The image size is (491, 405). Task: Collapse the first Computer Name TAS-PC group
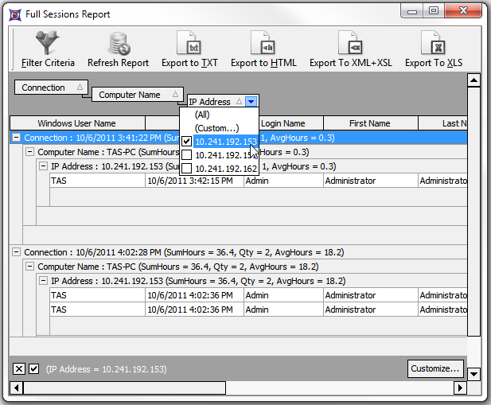(29, 152)
